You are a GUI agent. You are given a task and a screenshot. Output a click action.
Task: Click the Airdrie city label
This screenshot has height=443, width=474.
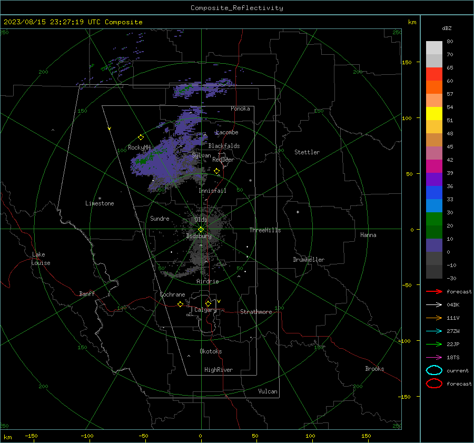tap(208, 281)
